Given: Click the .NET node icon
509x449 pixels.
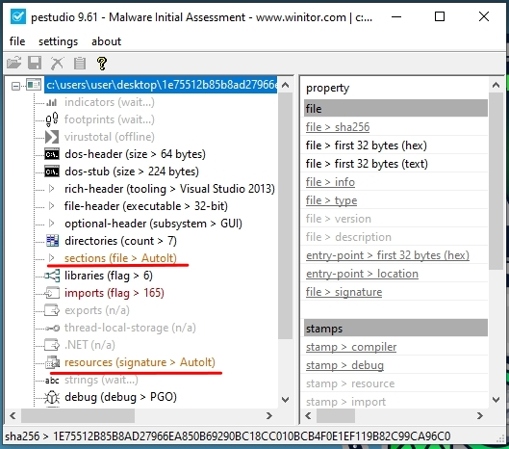Looking at the screenshot, I should coord(52,345).
